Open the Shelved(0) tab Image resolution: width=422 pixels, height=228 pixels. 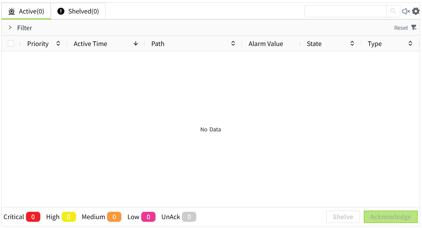click(78, 11)
